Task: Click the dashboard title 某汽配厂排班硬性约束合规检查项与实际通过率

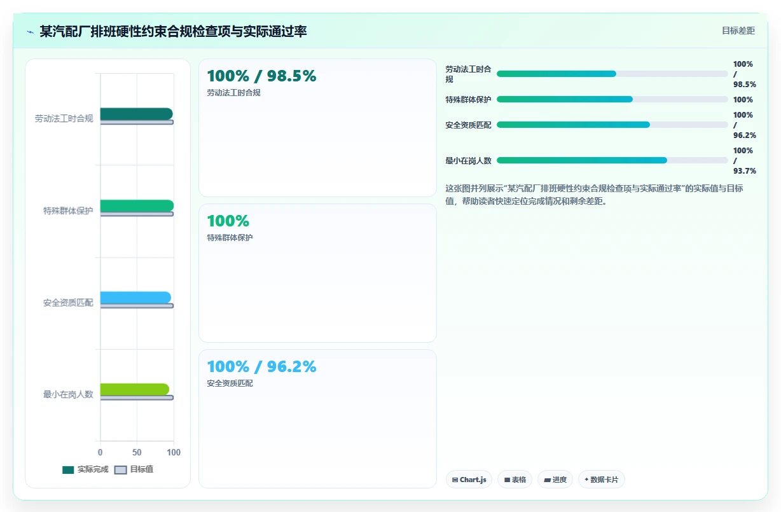Action: 173,31
